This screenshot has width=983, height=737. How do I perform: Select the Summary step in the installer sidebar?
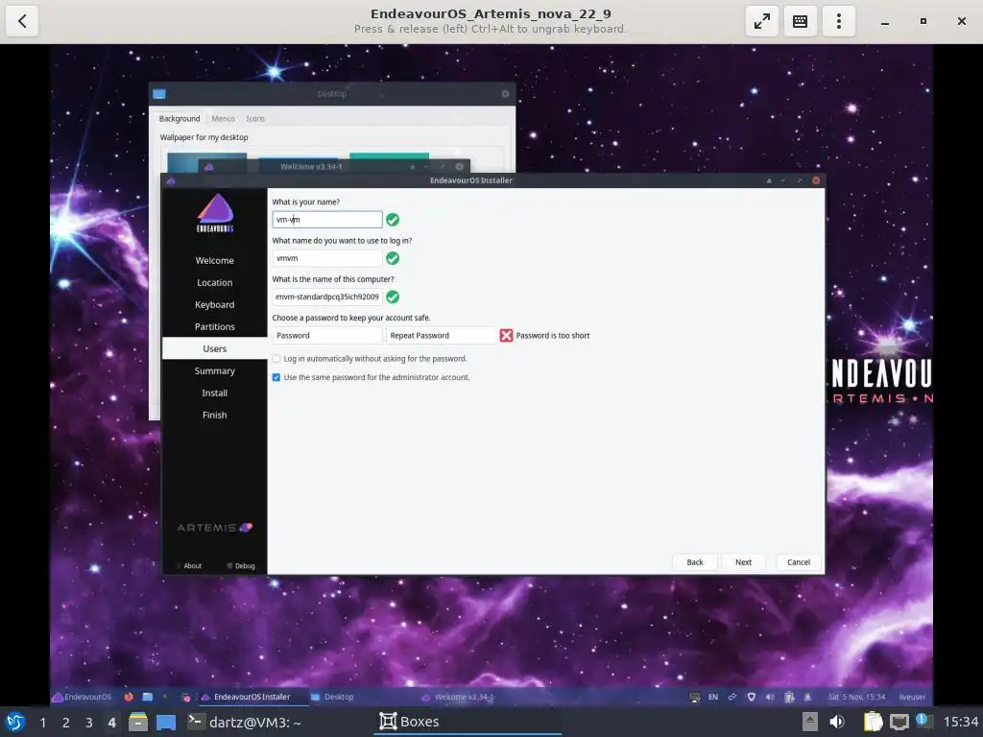pyautogui.click(x=214, y=370)
